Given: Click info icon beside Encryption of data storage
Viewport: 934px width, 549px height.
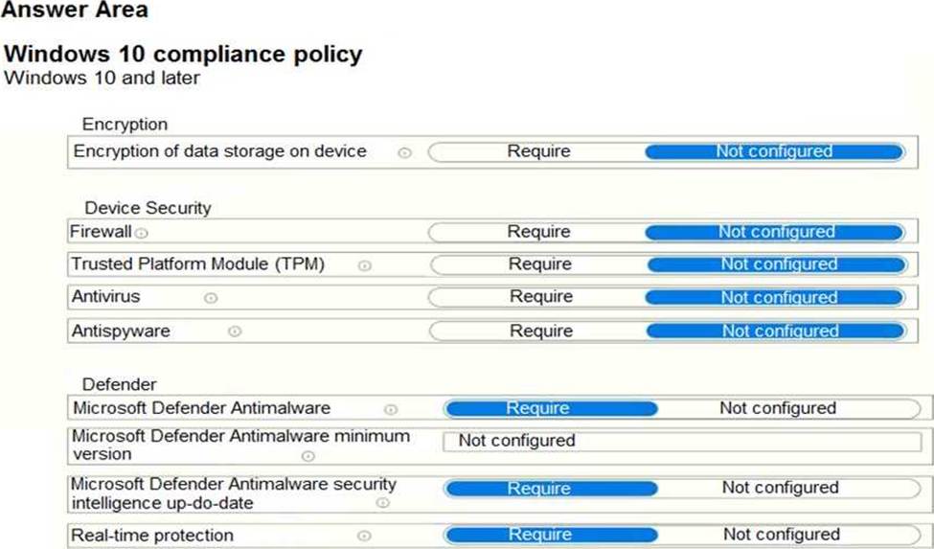Looking at the screenshot, I should [x=404, y=152].
